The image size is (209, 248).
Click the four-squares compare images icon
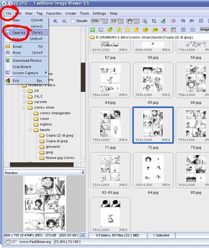click(201, 21)
